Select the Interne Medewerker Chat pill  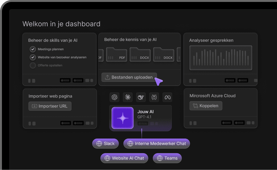point(157,144)
